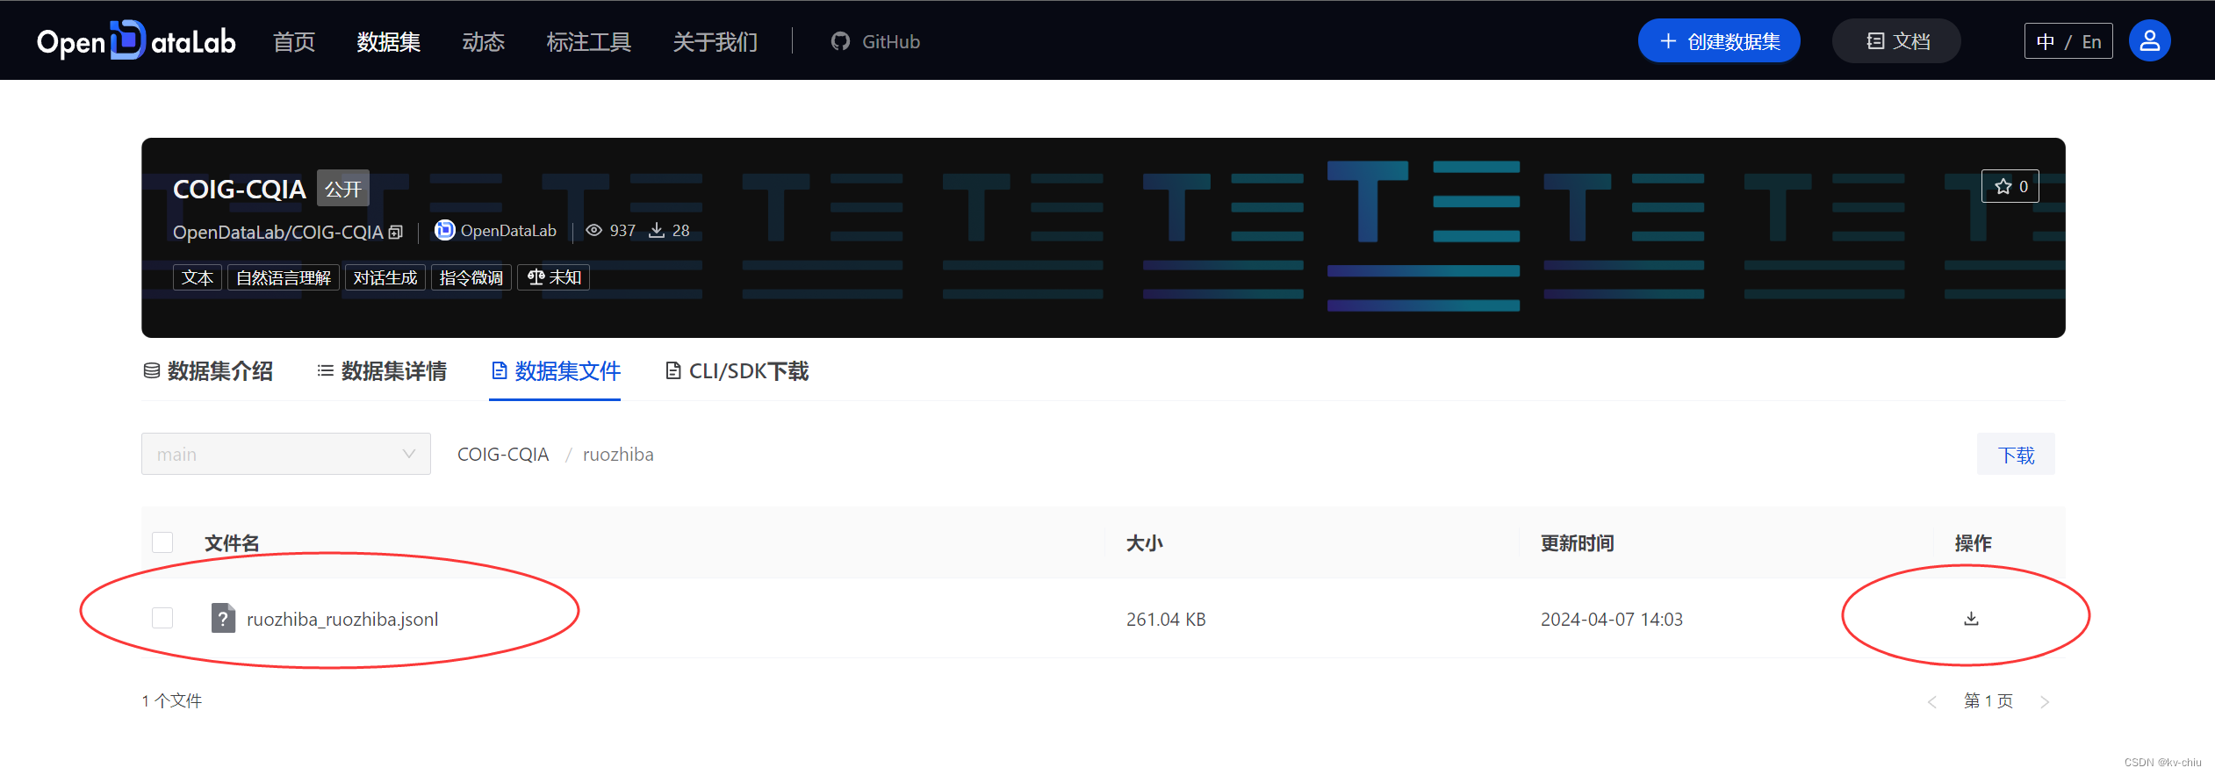Click the file type icon of ruozhiba_ruozhiba.jsonl
Screen dimensions: 2215x775
[x=223, y=619]
